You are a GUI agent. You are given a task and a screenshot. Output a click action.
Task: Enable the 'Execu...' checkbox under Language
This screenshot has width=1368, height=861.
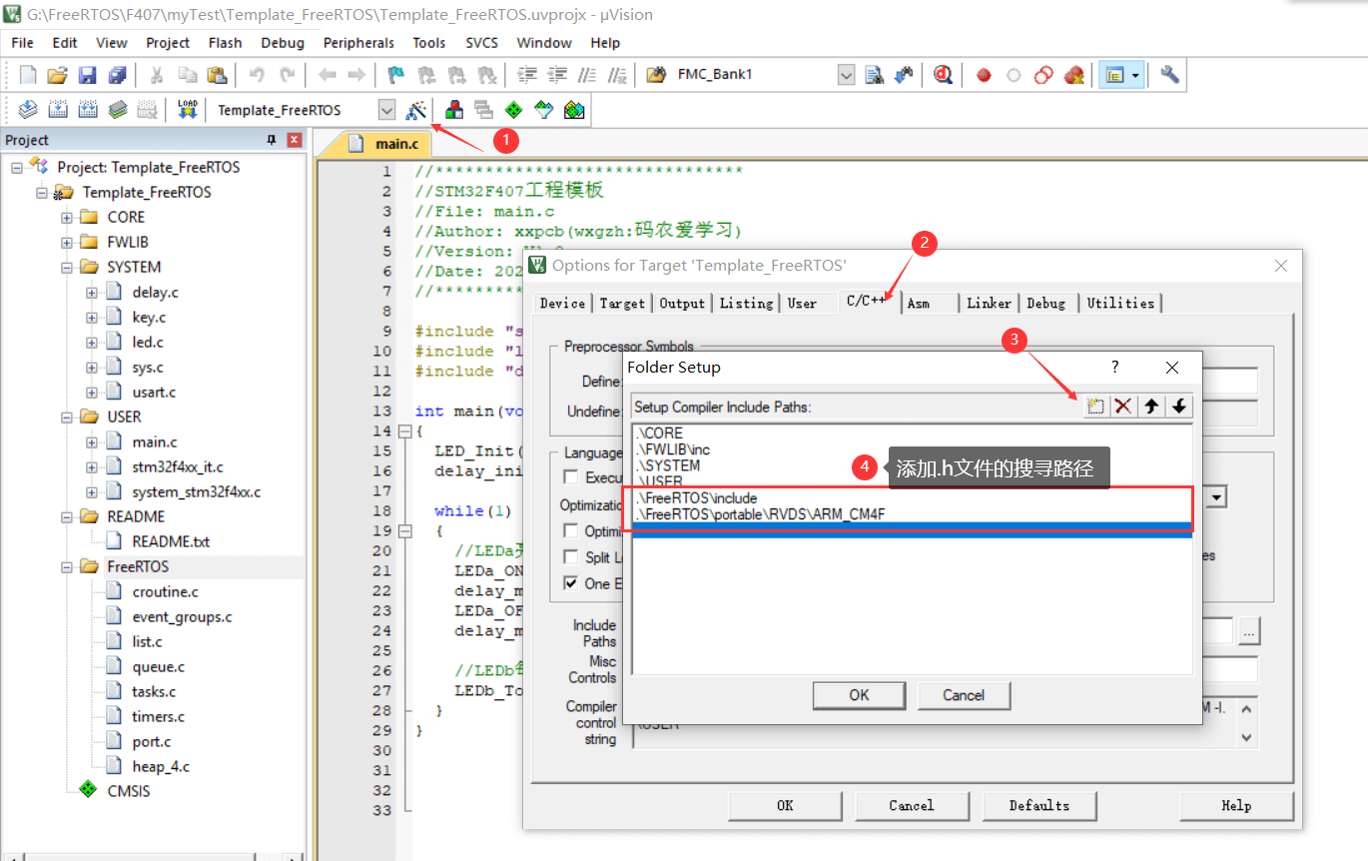click(571, 477)
